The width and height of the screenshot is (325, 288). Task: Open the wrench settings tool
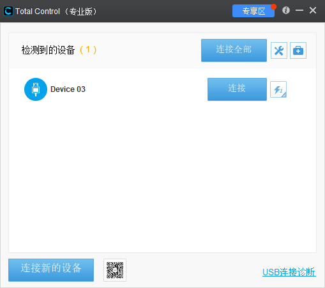tap(279, 50)
